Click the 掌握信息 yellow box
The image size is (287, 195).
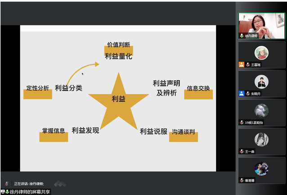[x=54, y=132]
